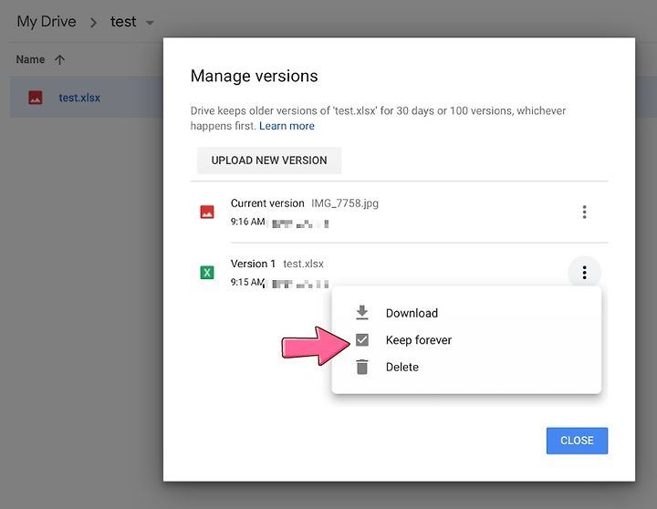Click the Upload New Version button
Viewport: 657px width, 509px height.
tap(269, 161)
